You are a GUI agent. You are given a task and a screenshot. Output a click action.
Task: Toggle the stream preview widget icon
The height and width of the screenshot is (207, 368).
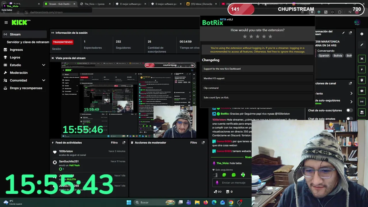point(362,59)
